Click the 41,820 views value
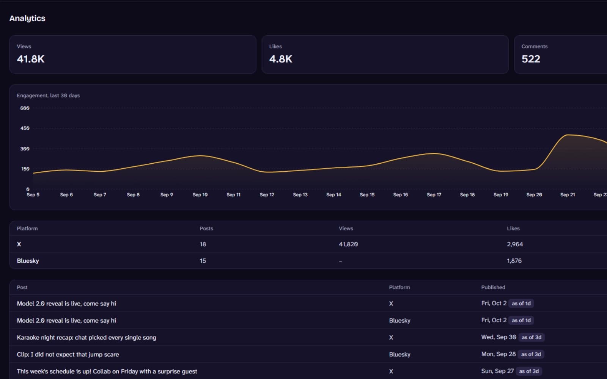The height and width of the screenshot is (379, 607). (x=348, y=244)
